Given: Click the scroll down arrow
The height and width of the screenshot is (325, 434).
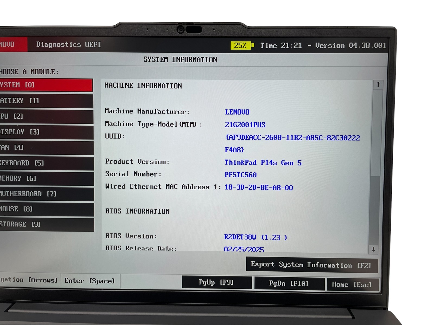Looking at the screenshot, I should (373, 249).
